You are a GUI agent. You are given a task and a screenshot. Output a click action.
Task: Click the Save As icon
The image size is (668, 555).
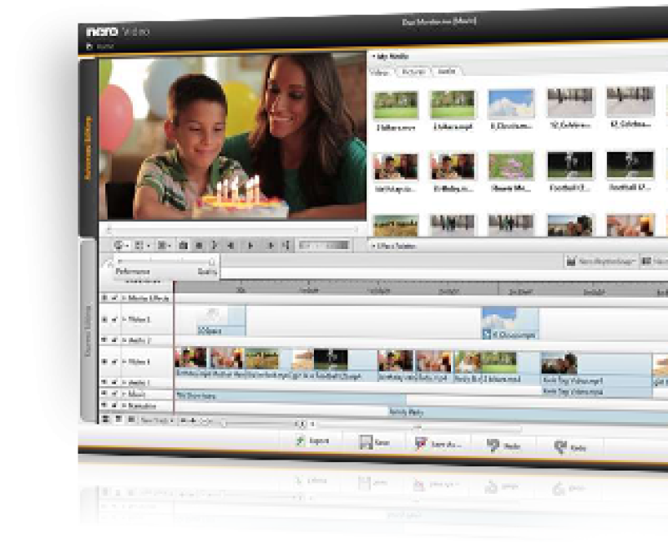tap(422, 444)
